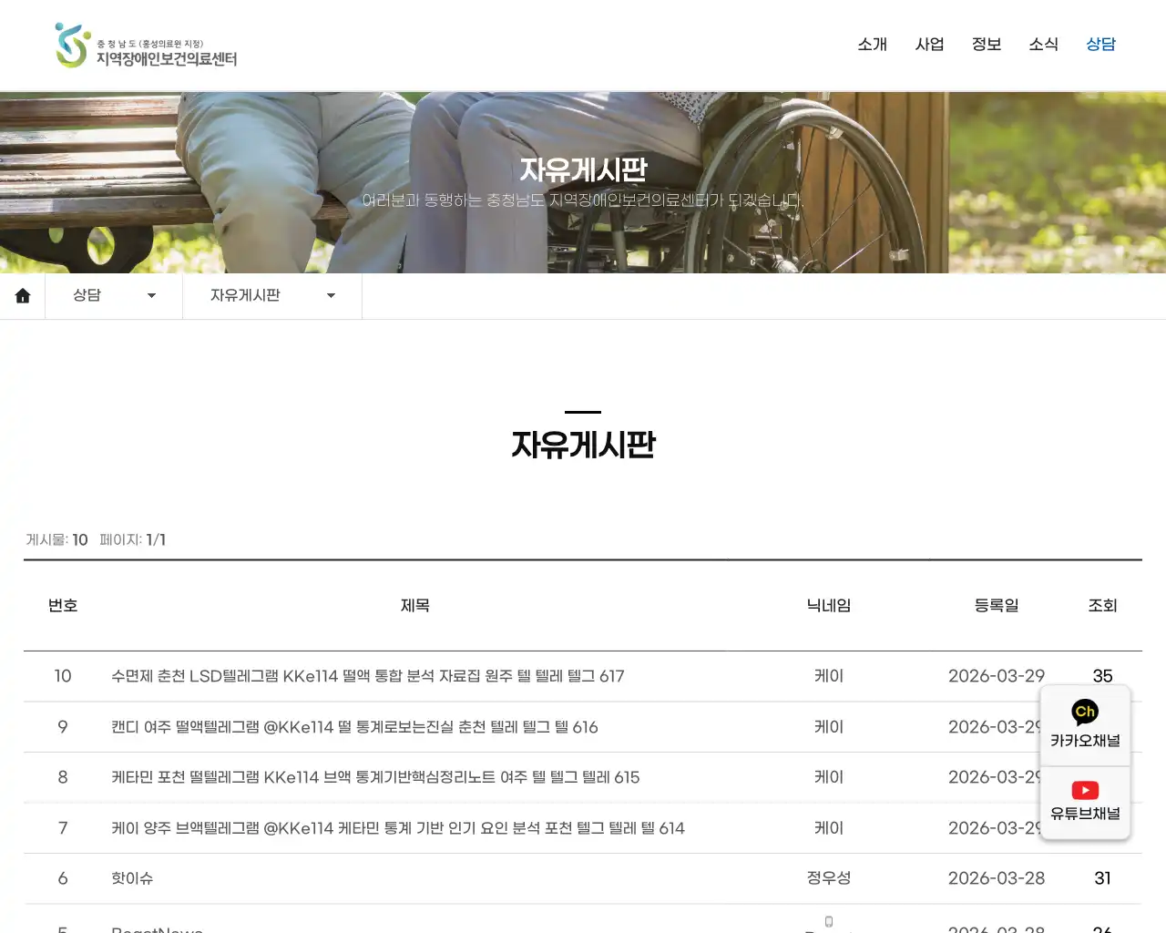
Task: Click row number 6
Action: pos(63,878)
